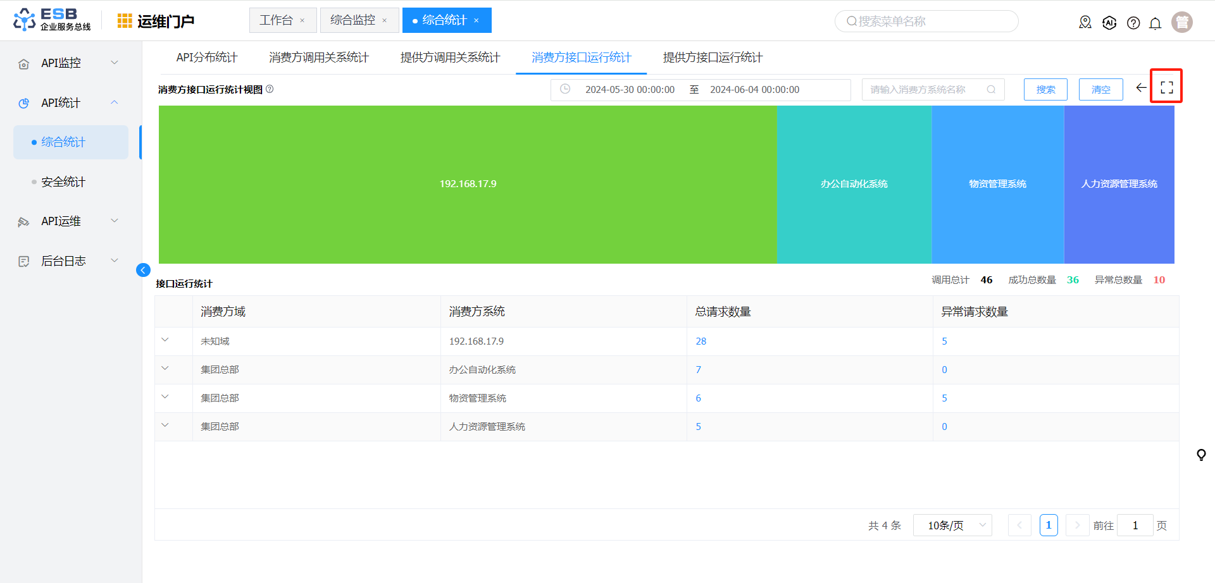The width and height of the screenshot is (1215, 583).
Task: Click the 清空 button
Action: 1100,90
